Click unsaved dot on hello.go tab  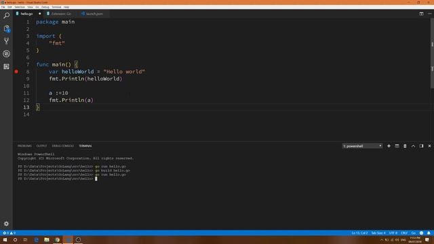pos(39,14)
